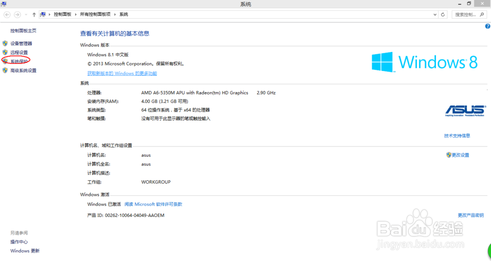Click shield icon beside 设备管理器
Viewport: 491px width, 261px height.
(x=5, y=44)
